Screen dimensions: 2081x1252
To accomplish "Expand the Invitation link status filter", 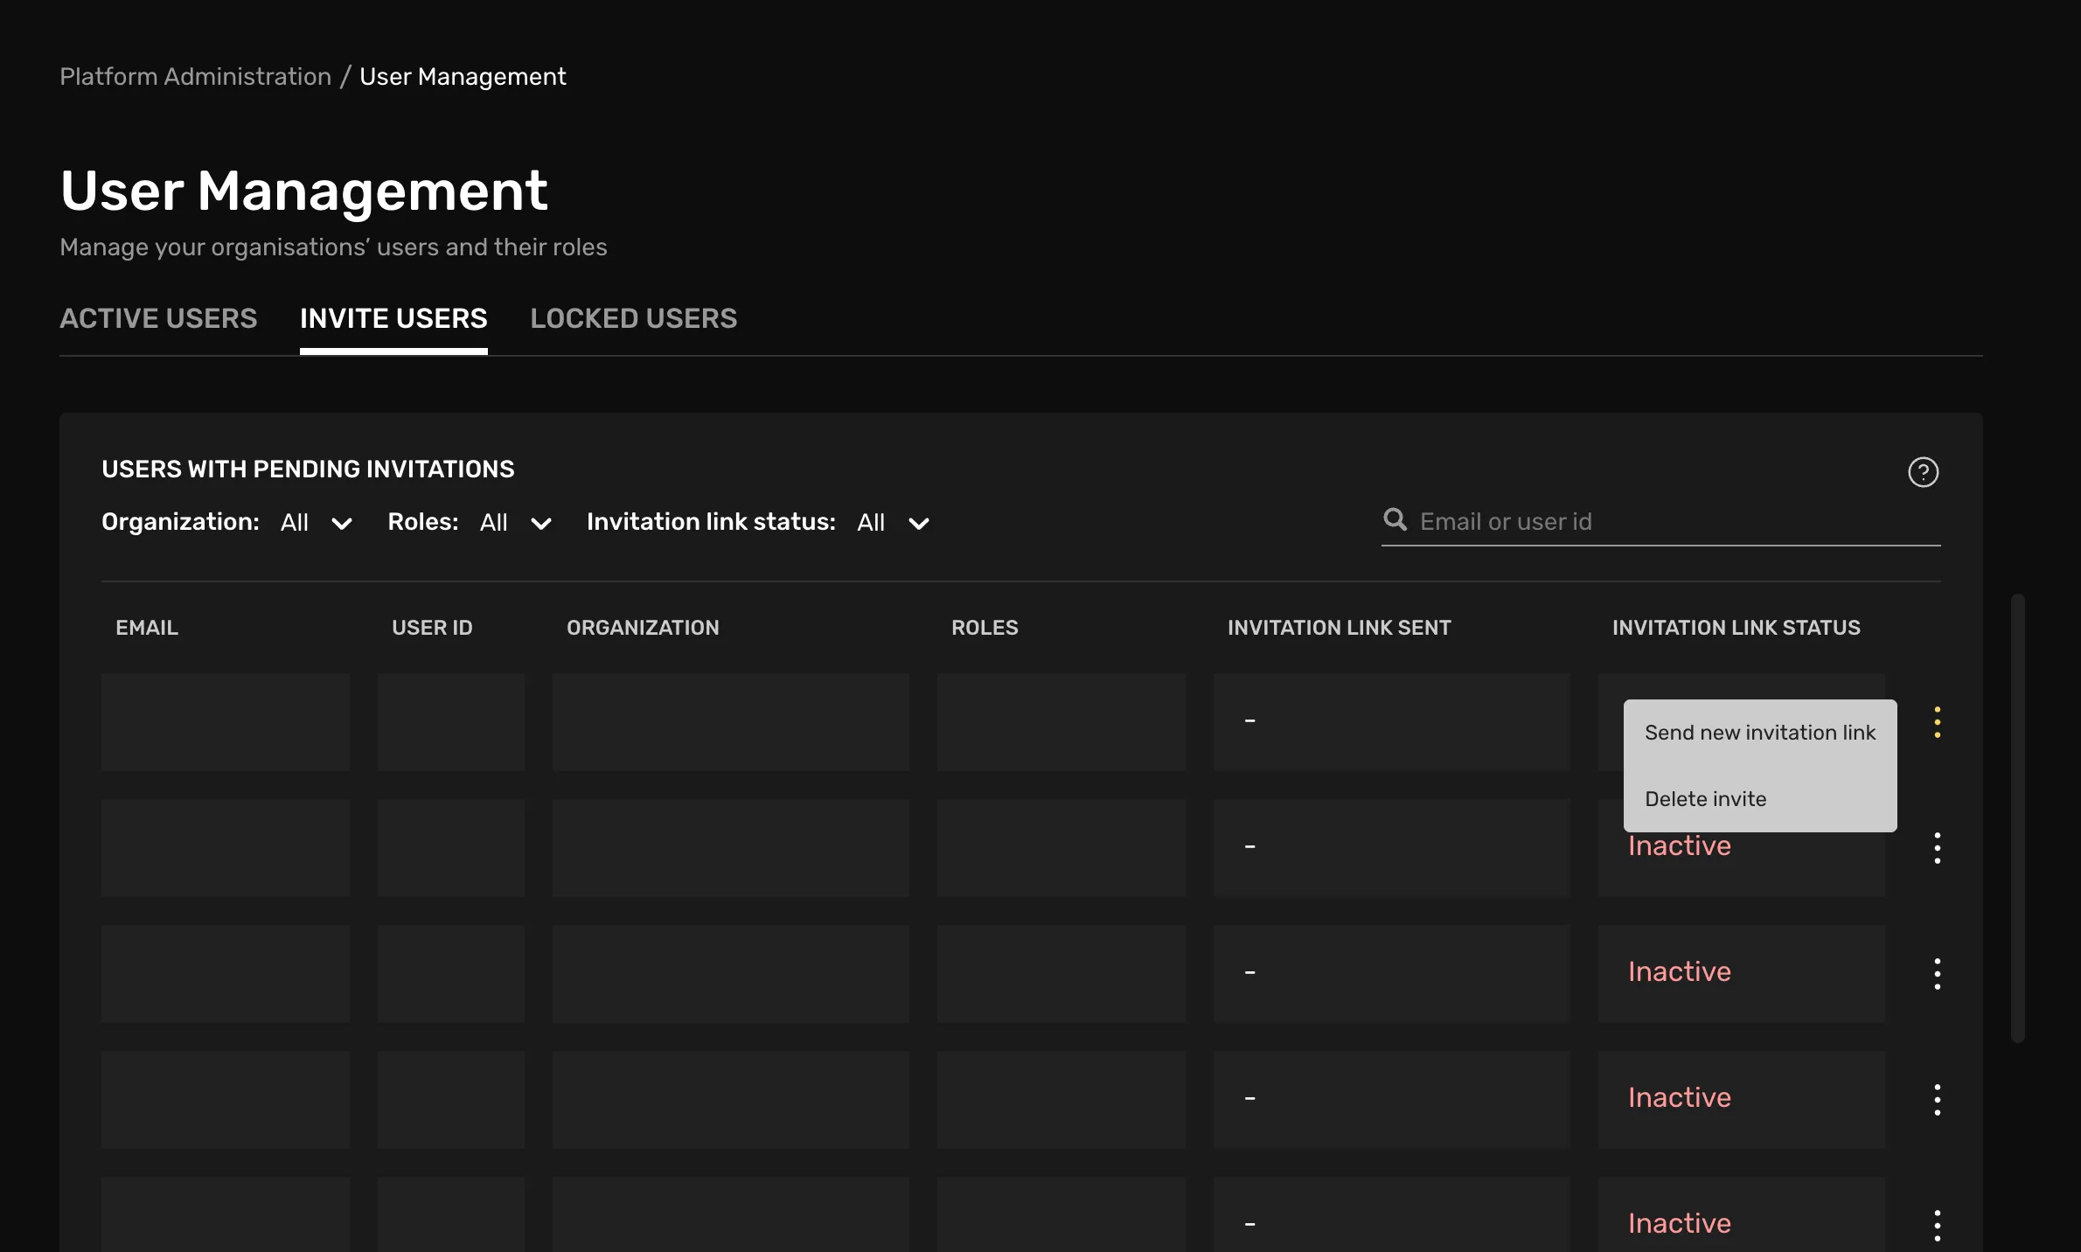I will [893, 523].
